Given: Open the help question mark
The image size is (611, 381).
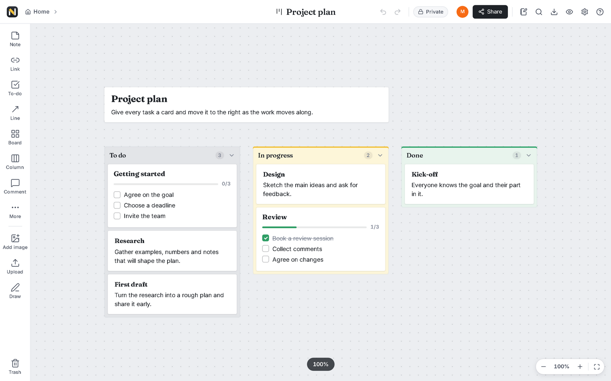Looking at the screenshot, I should click(x=600, y=12).
